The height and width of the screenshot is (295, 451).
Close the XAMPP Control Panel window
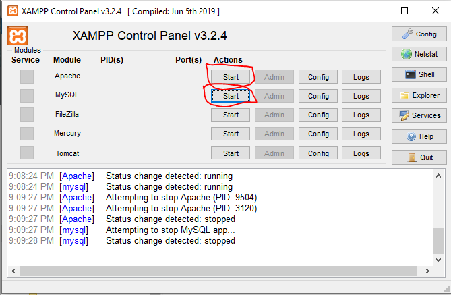(435, 11)
